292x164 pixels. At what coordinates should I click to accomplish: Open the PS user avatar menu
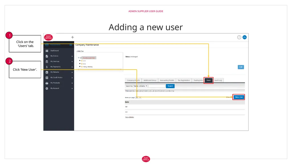click(244, 37)
